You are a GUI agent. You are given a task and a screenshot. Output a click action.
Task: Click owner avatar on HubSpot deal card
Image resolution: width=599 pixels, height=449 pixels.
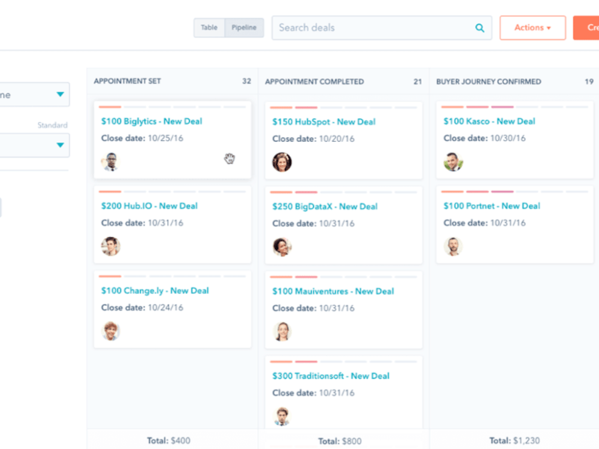point(282,162)
